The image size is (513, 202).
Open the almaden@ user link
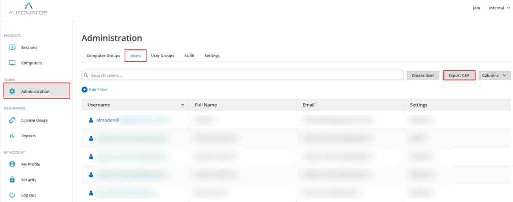coord(107,120)
